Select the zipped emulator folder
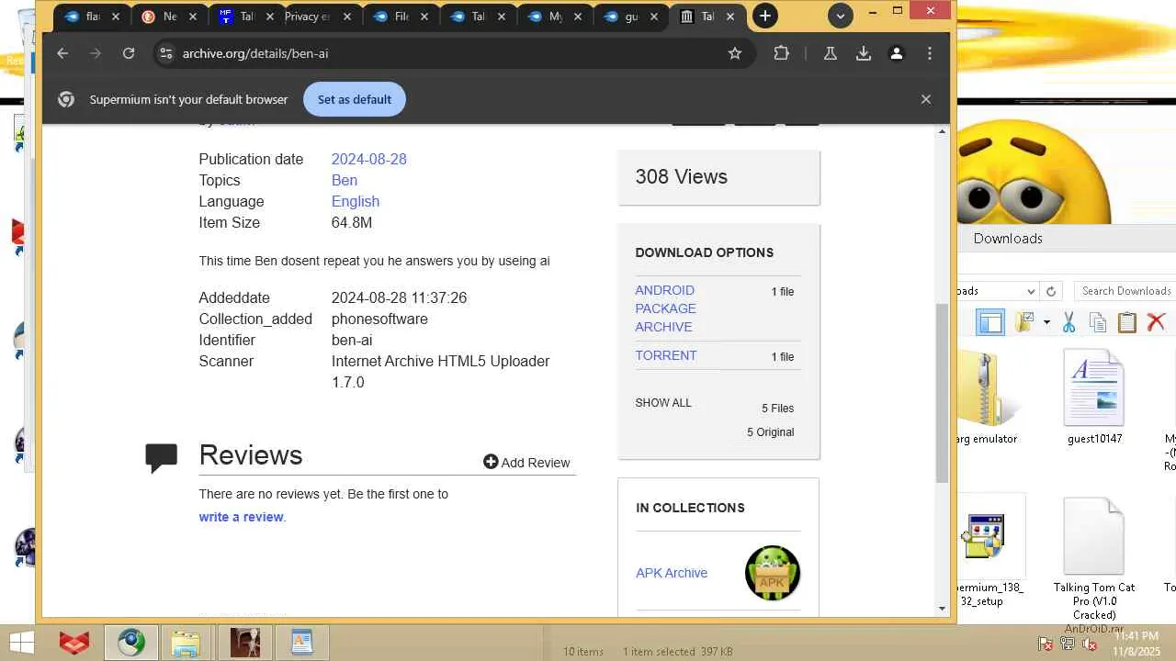The width and height of the screenshot is (1176, 661). [986, 398]
